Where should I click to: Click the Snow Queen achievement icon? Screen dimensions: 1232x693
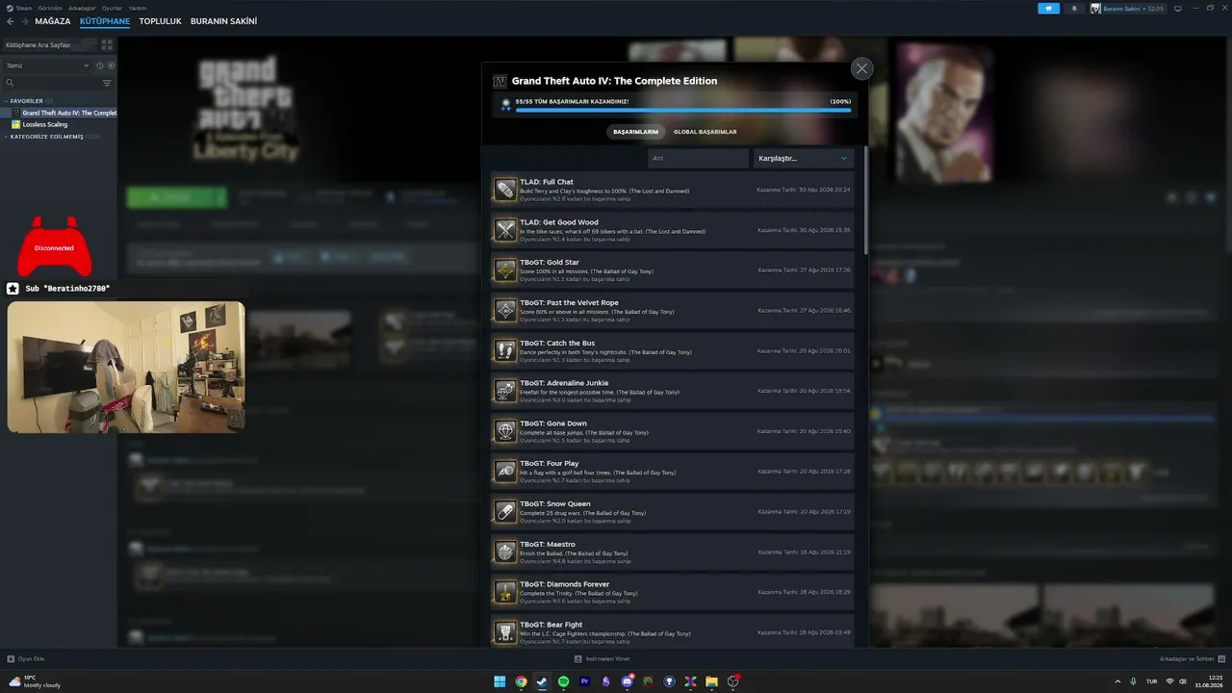coord(505,512)
